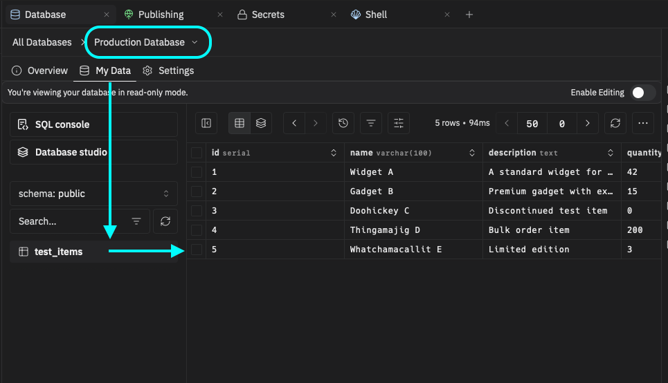Open the database Settings section

point(168,71)
